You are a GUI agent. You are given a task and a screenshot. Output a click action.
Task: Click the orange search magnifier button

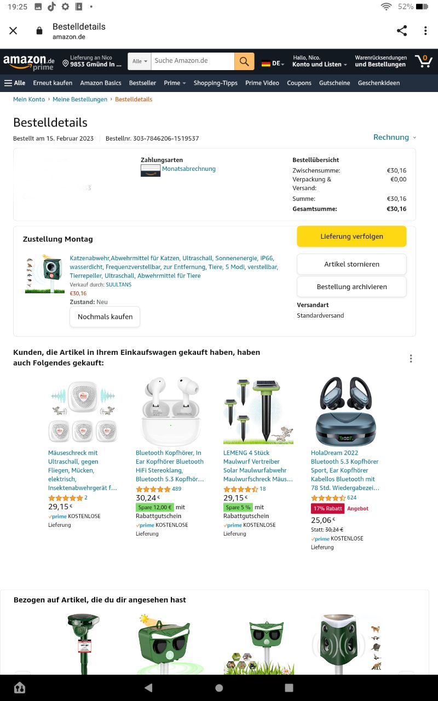tap(244, 61)
